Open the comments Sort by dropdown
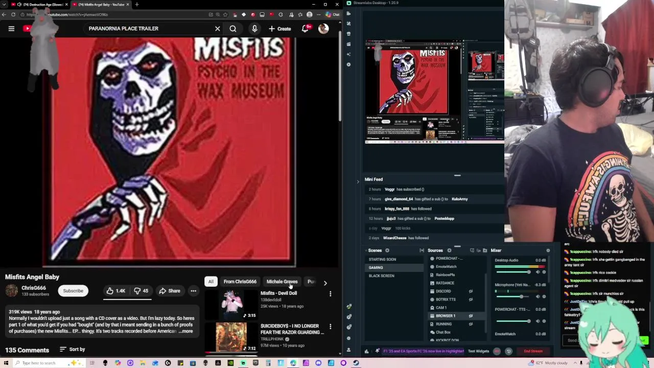 tap(72, 349)
